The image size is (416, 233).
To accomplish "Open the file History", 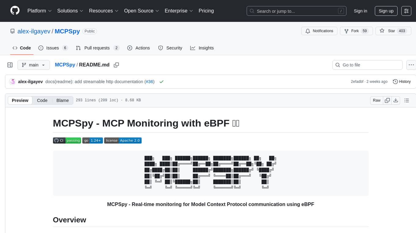I will pyautogui.click(x=402, y=81).
